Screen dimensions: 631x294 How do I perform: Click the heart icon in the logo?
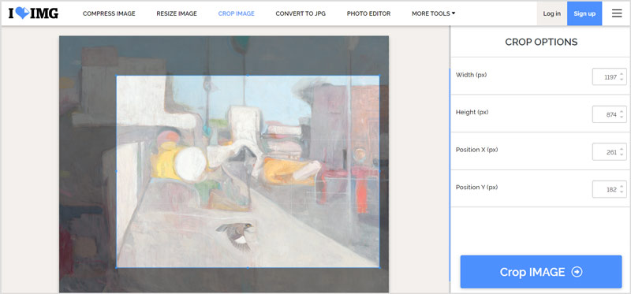[x=23, y=13]
